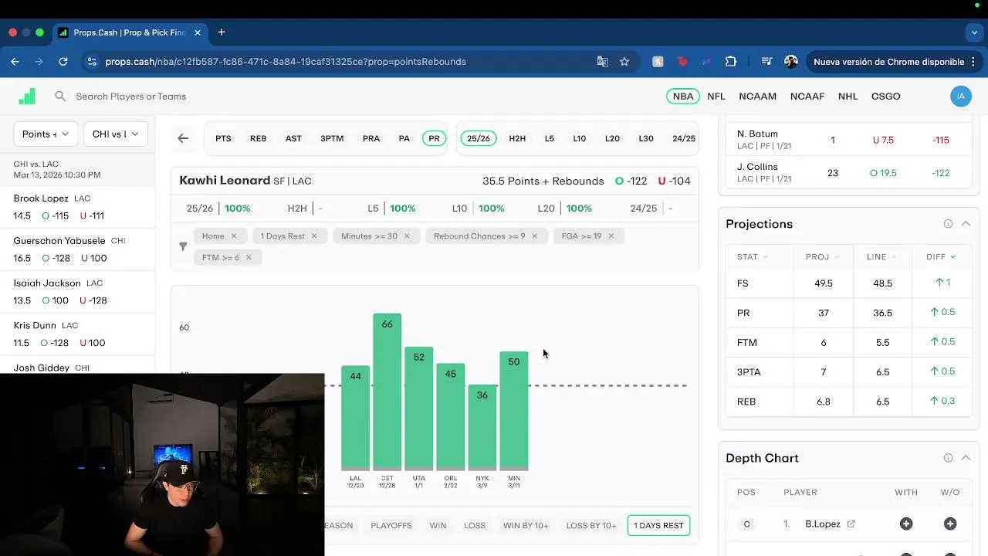Go back using the arrow beside PTS
The image size is (988, 556).
pyautogui.click(x=183, y=138)
